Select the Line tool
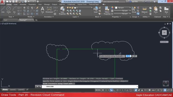The width and height of the screenshot is (173, 97). [3, 10]
